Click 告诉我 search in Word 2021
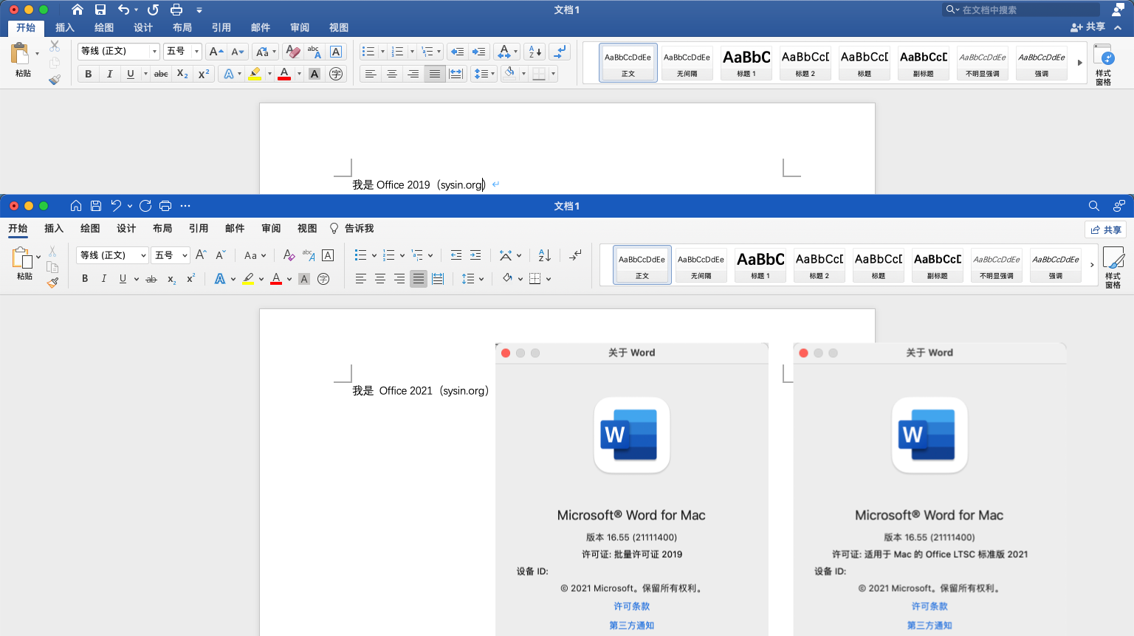Screen dimensions: 1134x636 [352, 229]
